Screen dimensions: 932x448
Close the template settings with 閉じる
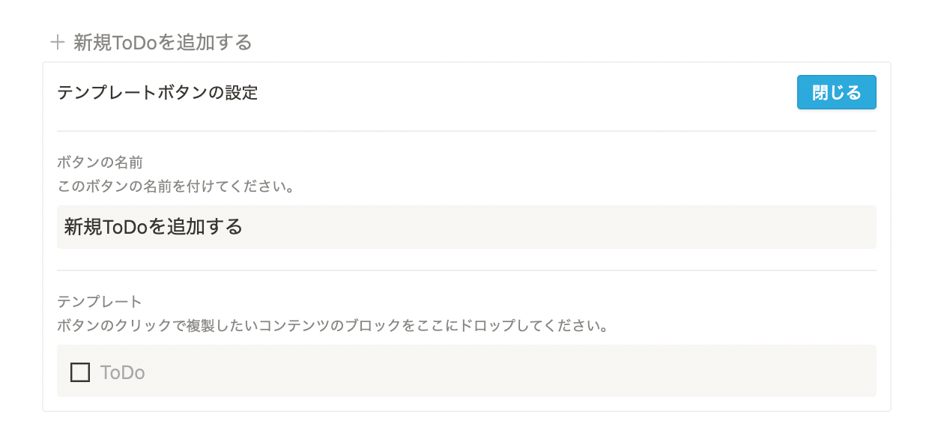836,93
